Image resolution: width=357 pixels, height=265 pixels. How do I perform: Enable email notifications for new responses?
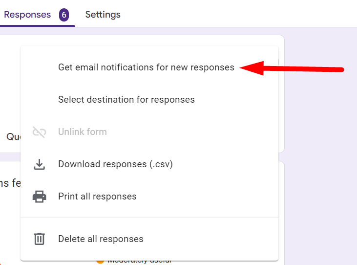[x=146, y=67]
